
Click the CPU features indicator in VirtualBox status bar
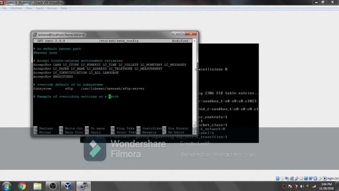pyautogui.click(x=315, y=178)
